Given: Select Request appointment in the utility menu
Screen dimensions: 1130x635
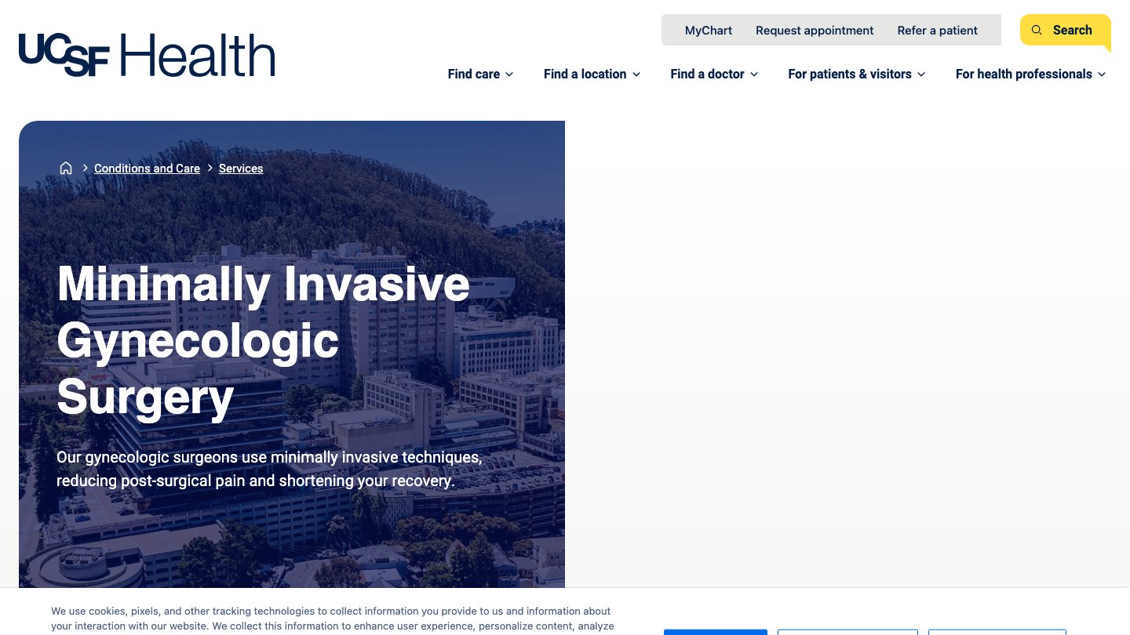Looking at the screenshot, I should pyautogui.click(x=814, y=30).
